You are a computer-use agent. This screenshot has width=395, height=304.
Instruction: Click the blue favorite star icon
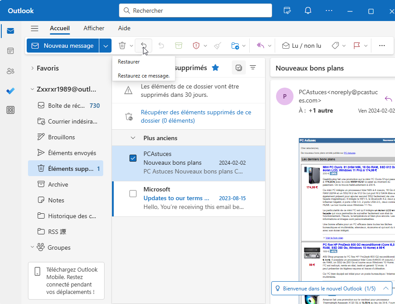click(x=215, y=67)
